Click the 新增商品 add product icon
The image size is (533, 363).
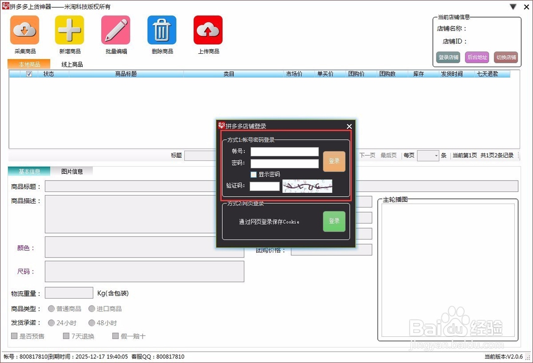pyautogui.click(x=69, y=30)
